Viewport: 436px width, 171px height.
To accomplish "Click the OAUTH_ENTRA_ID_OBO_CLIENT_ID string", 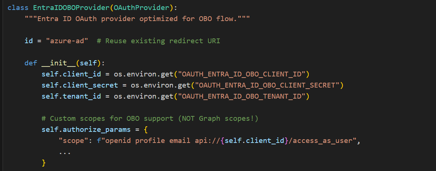I will tap(243, 74).
